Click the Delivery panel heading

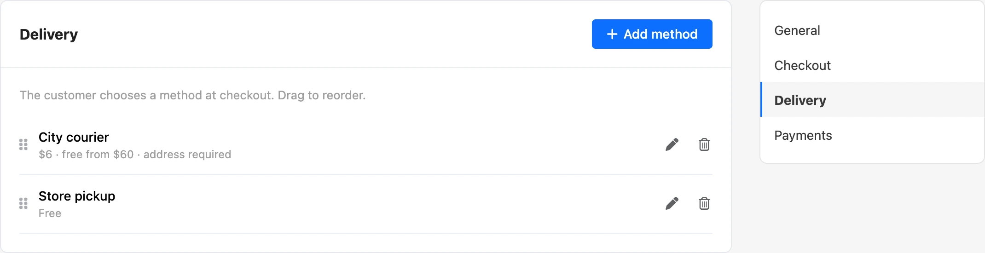tap(49, 34)
